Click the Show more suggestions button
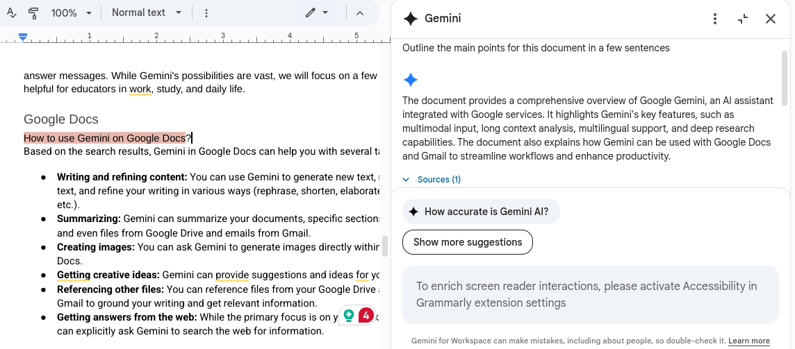This screenshot has width=795, height=349. [x=468, y=242]
